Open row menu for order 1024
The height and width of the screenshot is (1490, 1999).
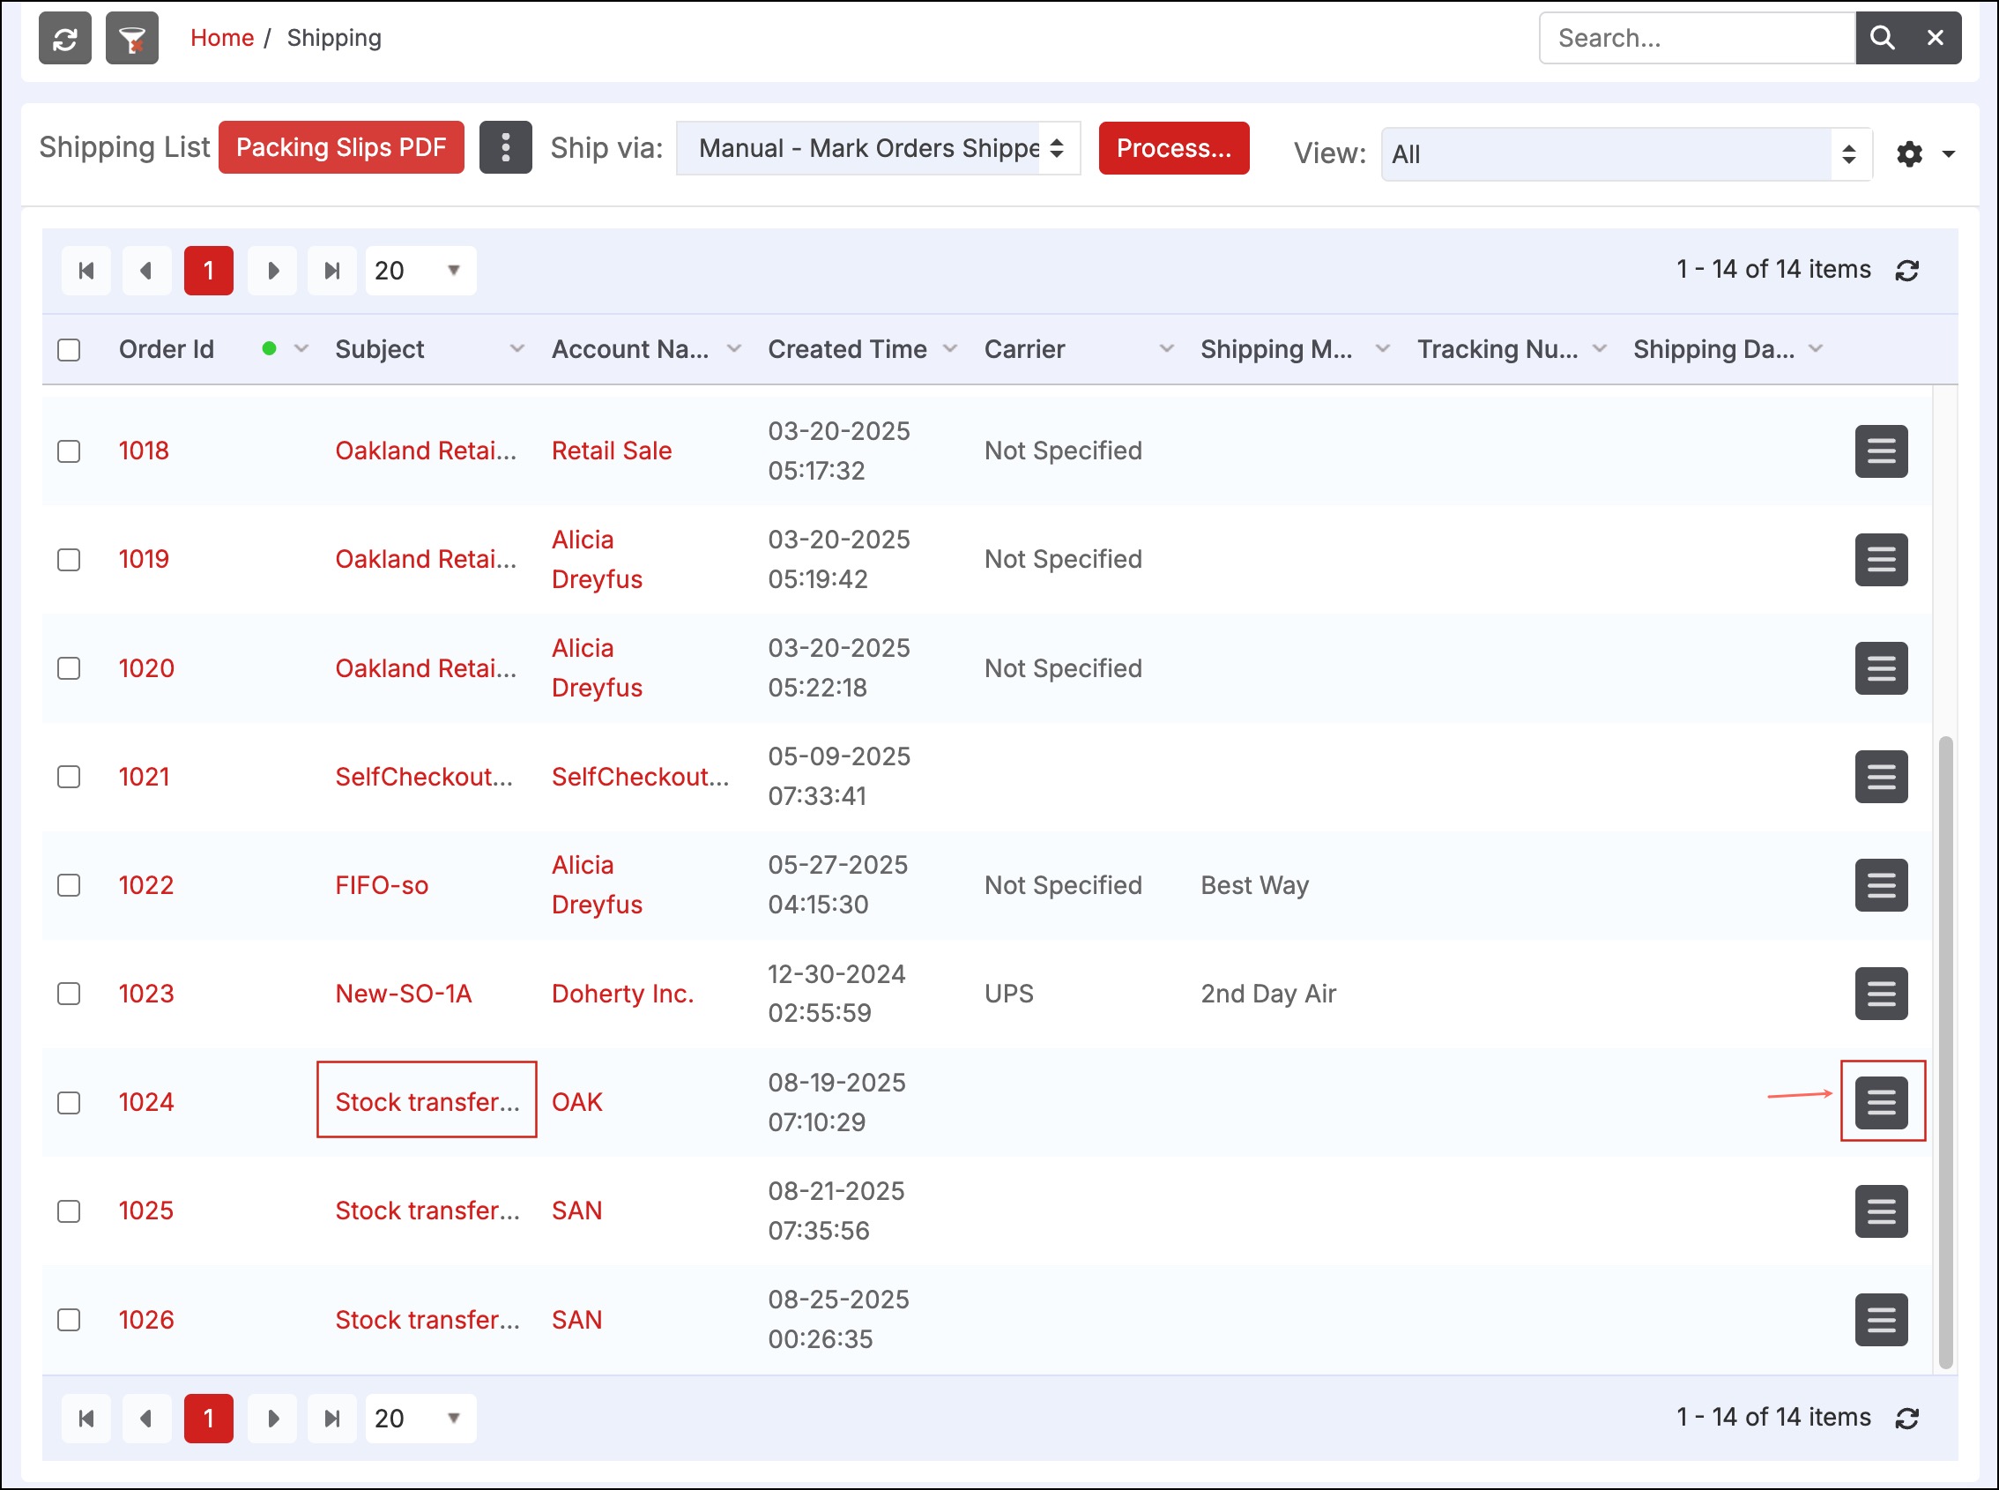point(1882,1102)
